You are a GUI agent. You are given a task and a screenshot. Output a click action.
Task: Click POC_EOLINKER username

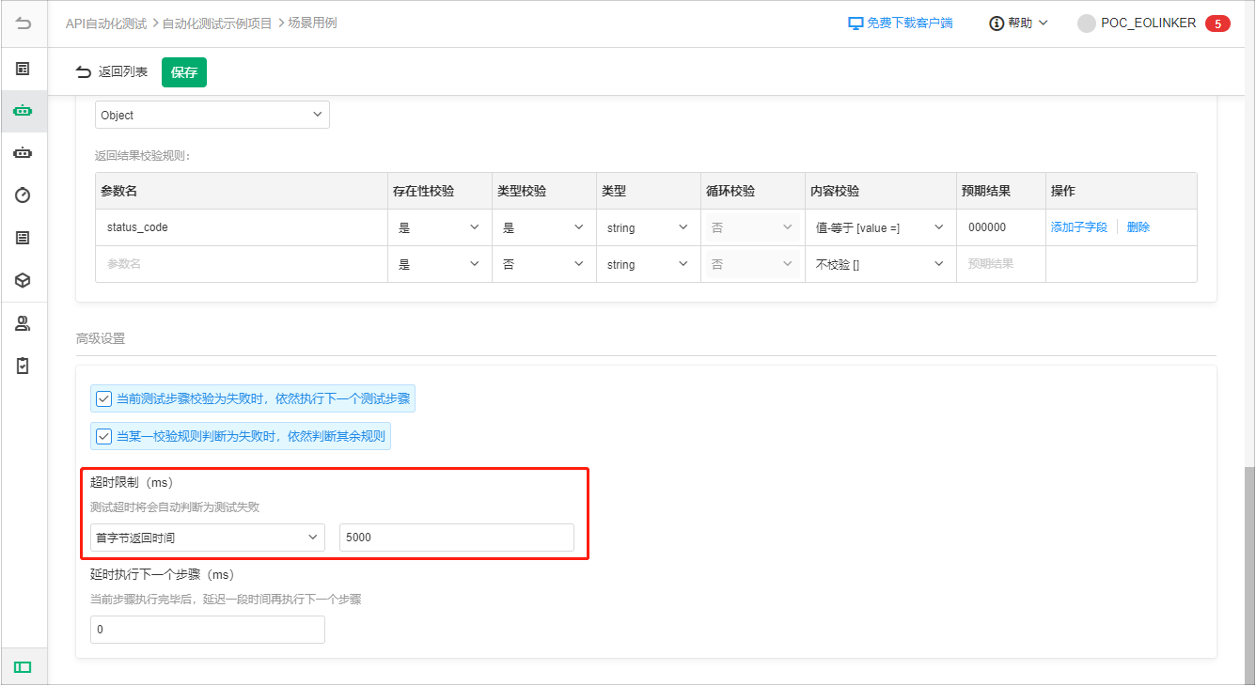pyautogui.click(x=1150, y=23)
